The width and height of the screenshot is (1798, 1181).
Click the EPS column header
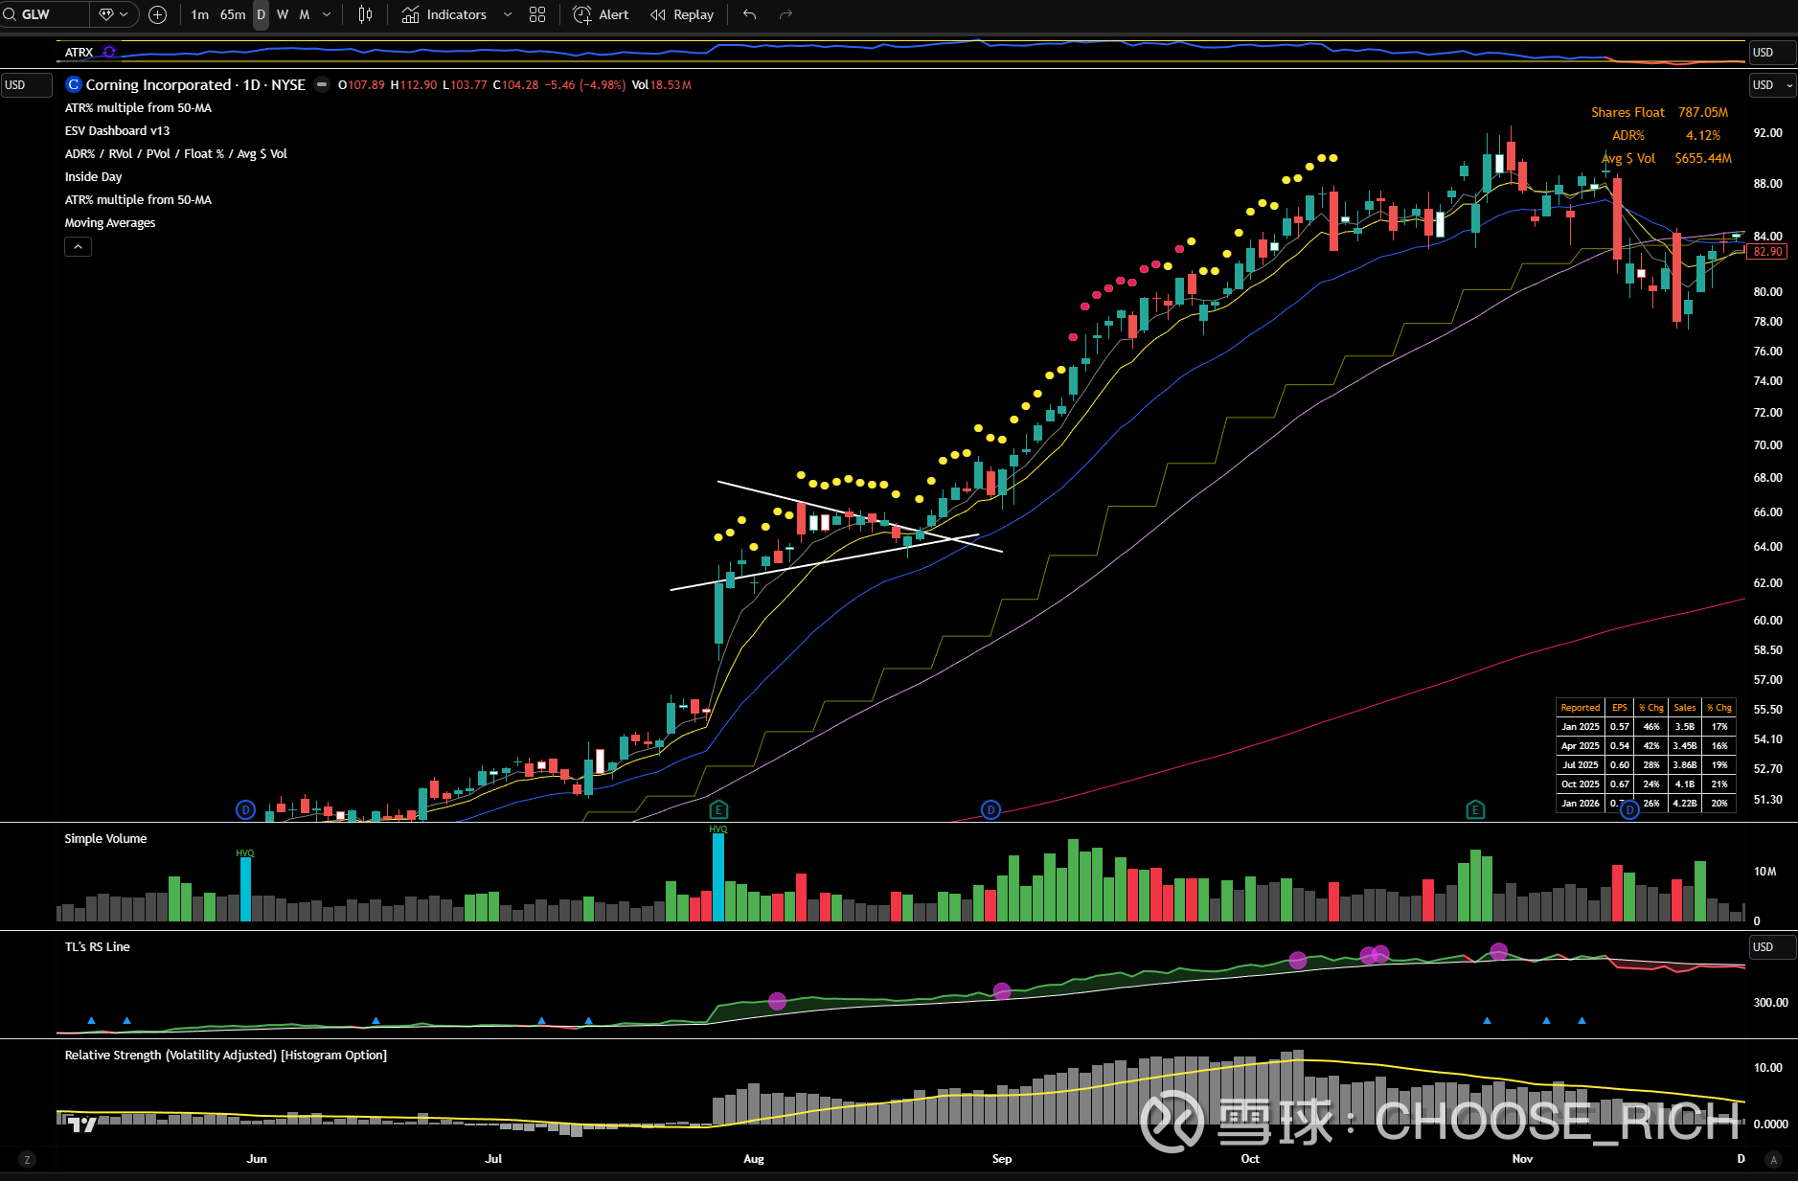coord(1620,708)
